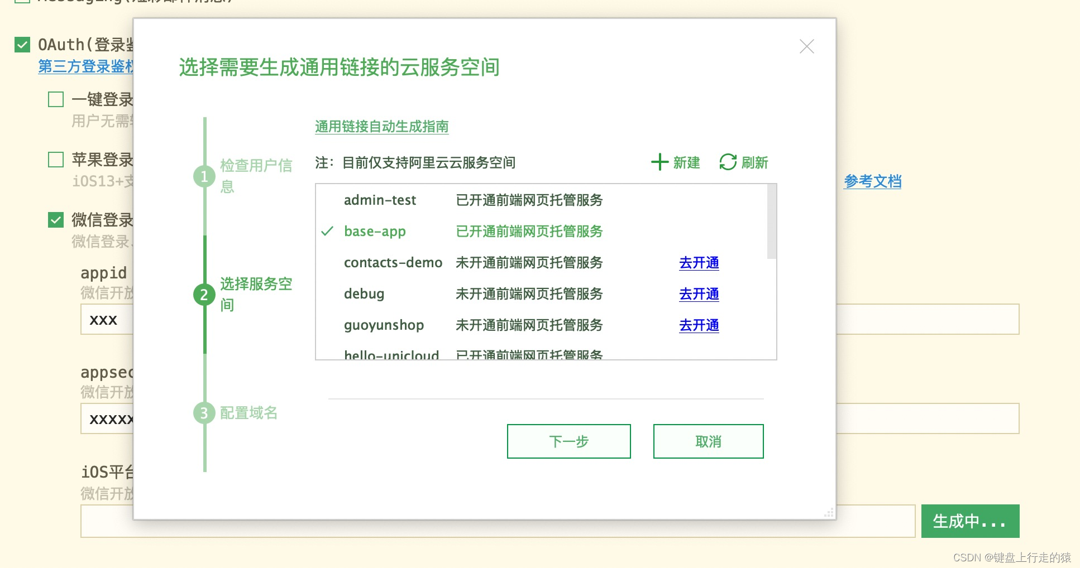Open the 第三方登录鉴权 link
Viewport: 1080px width, 568px height.
tap(86, 66)
